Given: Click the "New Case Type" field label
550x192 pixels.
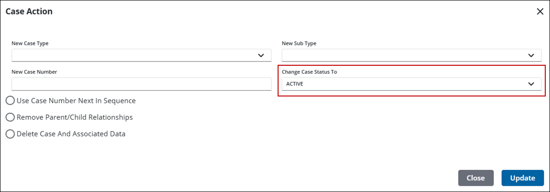Looking at the screenshot, I should 30,44.
